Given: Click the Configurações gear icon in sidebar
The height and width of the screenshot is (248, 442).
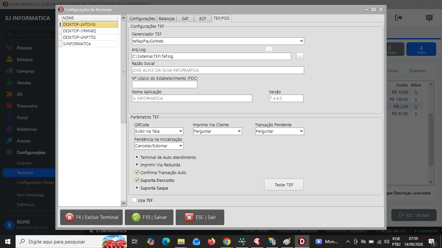Looking at the screenshot, I should click(x=10, y=152).
